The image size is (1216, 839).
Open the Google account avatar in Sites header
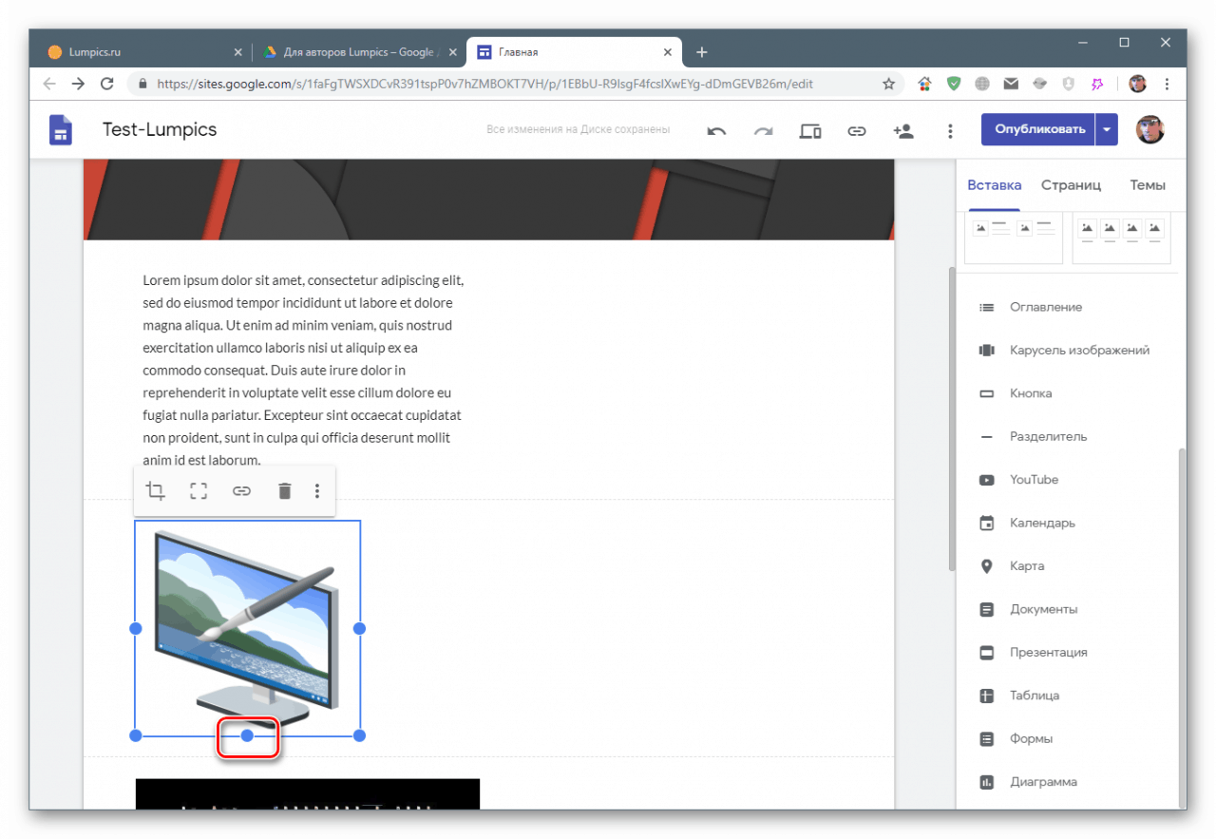click(x=1150, y=129)
